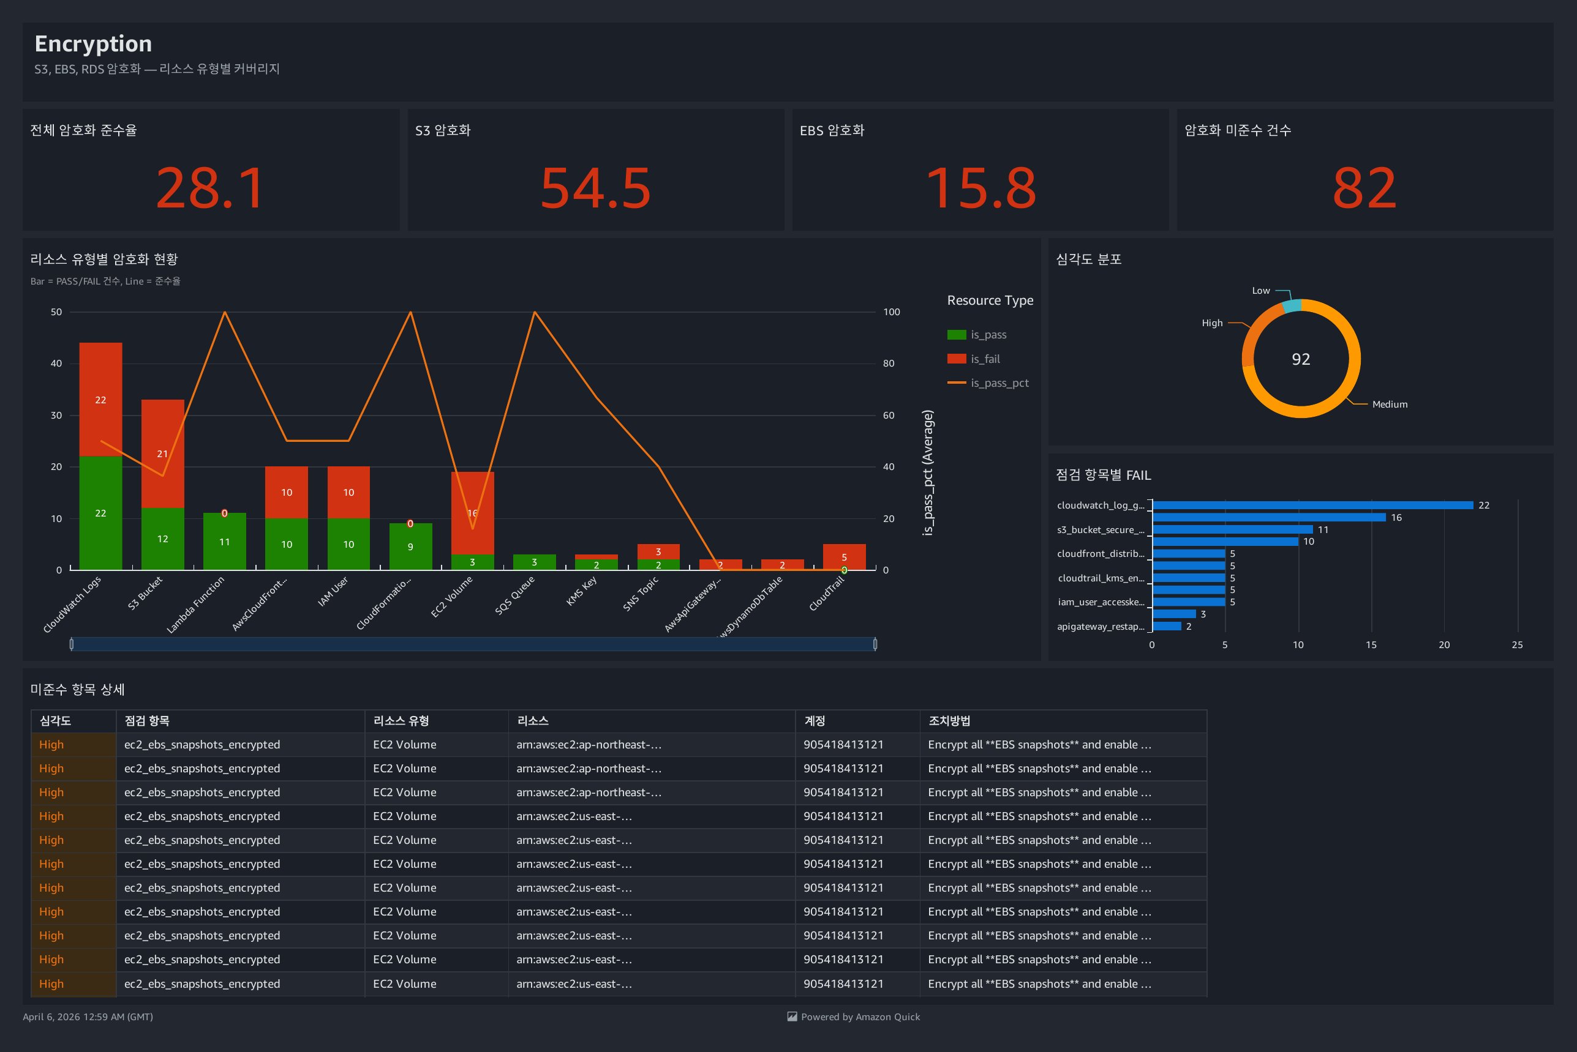
Task: Click the red fail segment of EC2 Volume bar
Action: tap(473, 513)
